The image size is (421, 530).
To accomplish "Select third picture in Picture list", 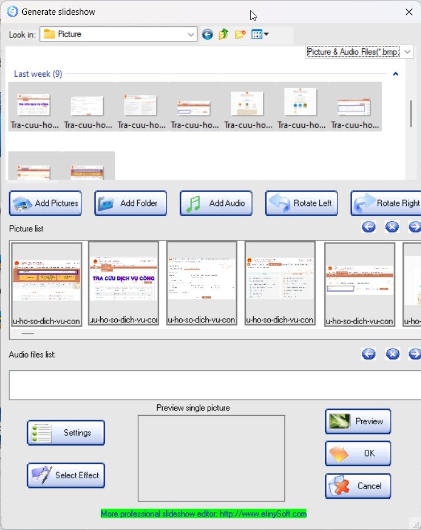I will click(x=201, y=283).
